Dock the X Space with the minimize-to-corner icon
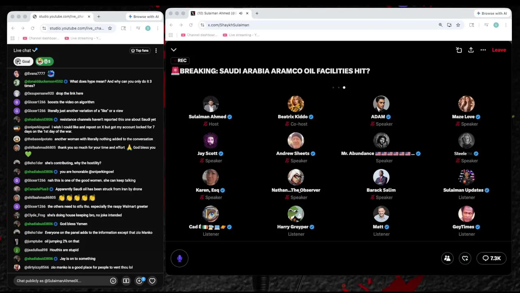Image resolution: width=520 pixels, height=293 pixels. [x=459, y=50]
